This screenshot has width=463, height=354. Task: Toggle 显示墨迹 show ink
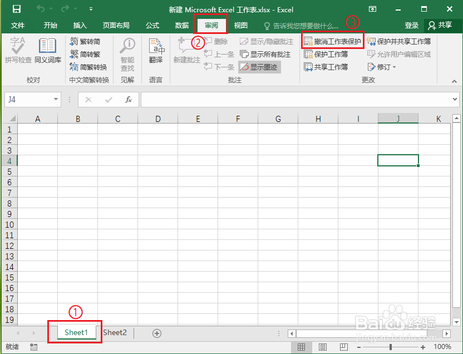[259, 66]
